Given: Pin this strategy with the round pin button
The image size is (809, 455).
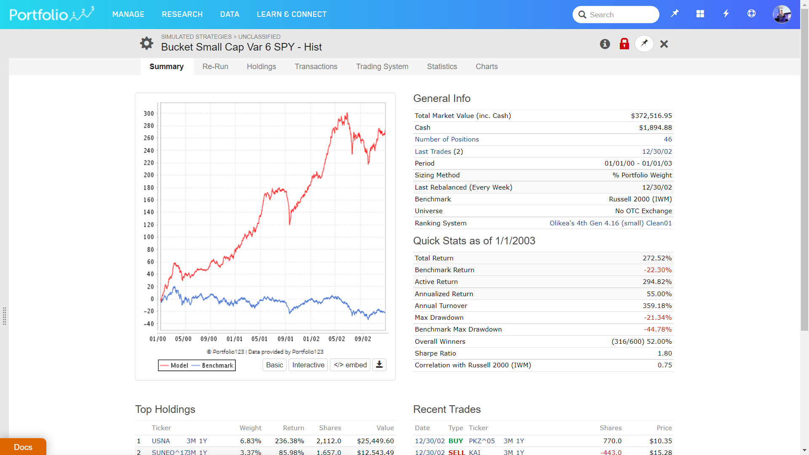Looking at the screenshot, I should [x=644, y=43].
